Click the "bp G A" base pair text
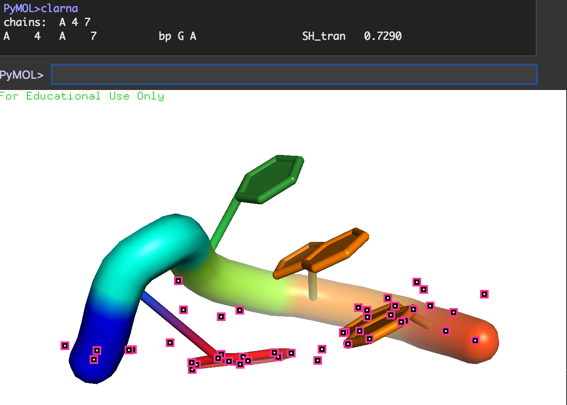This screenshot has width=567, height=405. pos(177,36)
